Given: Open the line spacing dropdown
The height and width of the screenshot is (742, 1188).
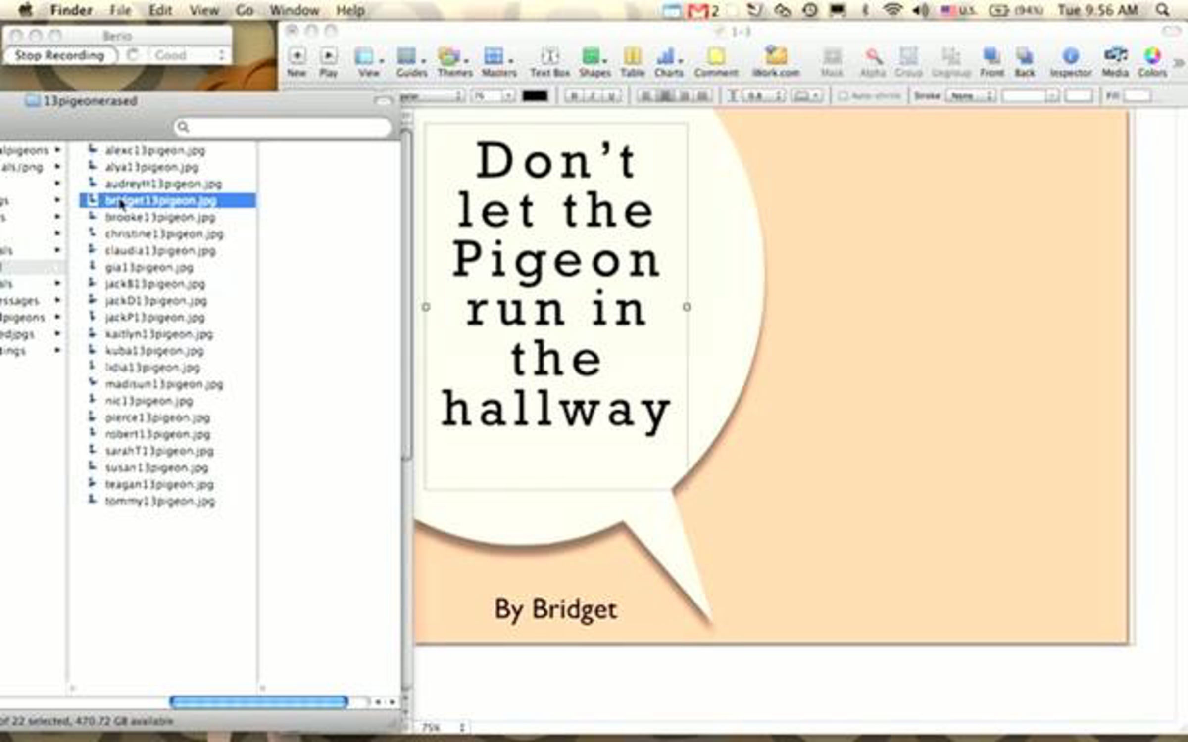Looking at the screenshot, I should (763, 95).
